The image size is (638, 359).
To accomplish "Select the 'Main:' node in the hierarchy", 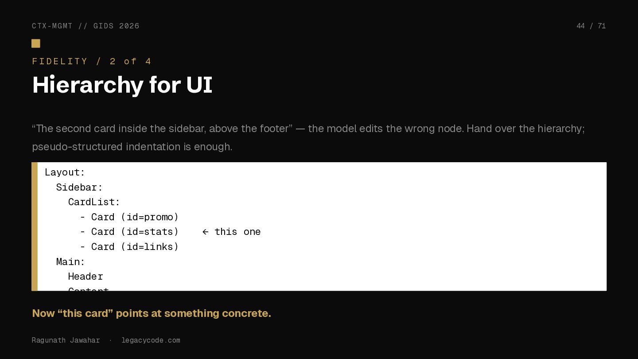I will coord(70,261).
